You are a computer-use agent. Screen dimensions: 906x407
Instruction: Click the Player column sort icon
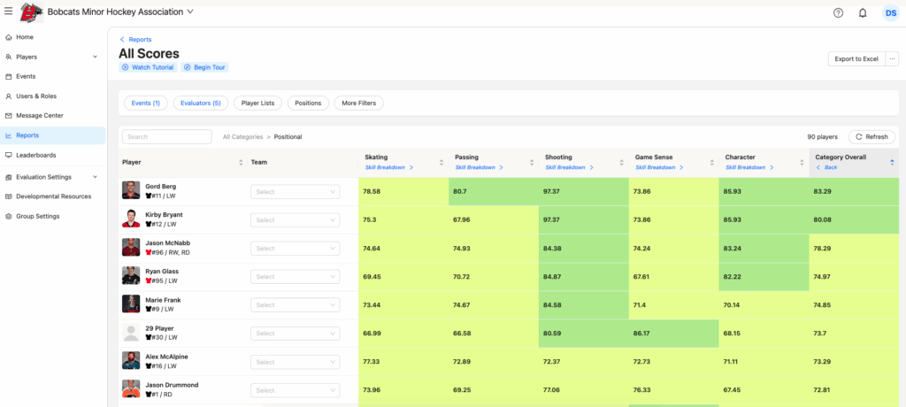pyautogui.click(x=241, y=162)
